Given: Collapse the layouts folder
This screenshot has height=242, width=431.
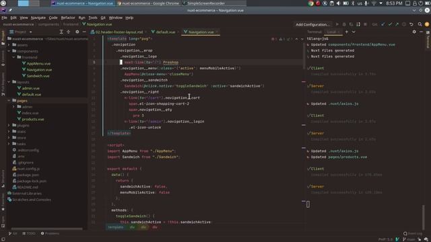Looking at the screenshot, I should pos(9,82).
